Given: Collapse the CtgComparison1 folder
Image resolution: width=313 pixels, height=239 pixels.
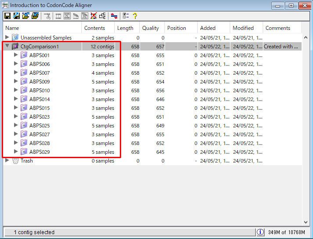Looking at the screenshot, I should [7, 46].
